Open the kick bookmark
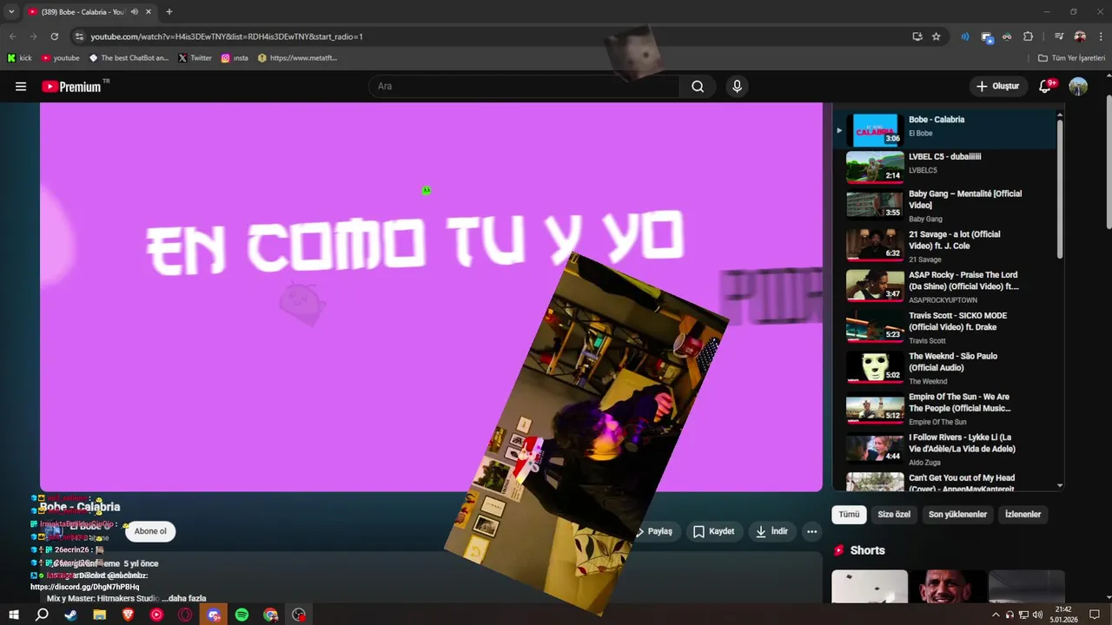Viewport: 1112px width, 625px height. point(19,58)
